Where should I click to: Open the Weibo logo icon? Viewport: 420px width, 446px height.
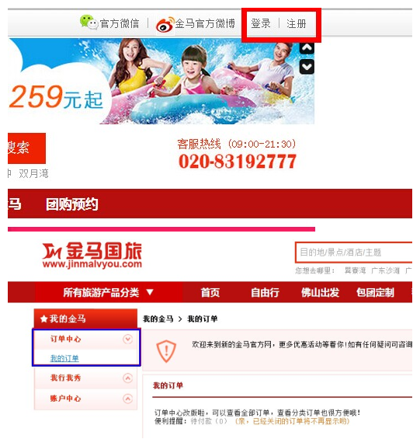tap(165, 24)
